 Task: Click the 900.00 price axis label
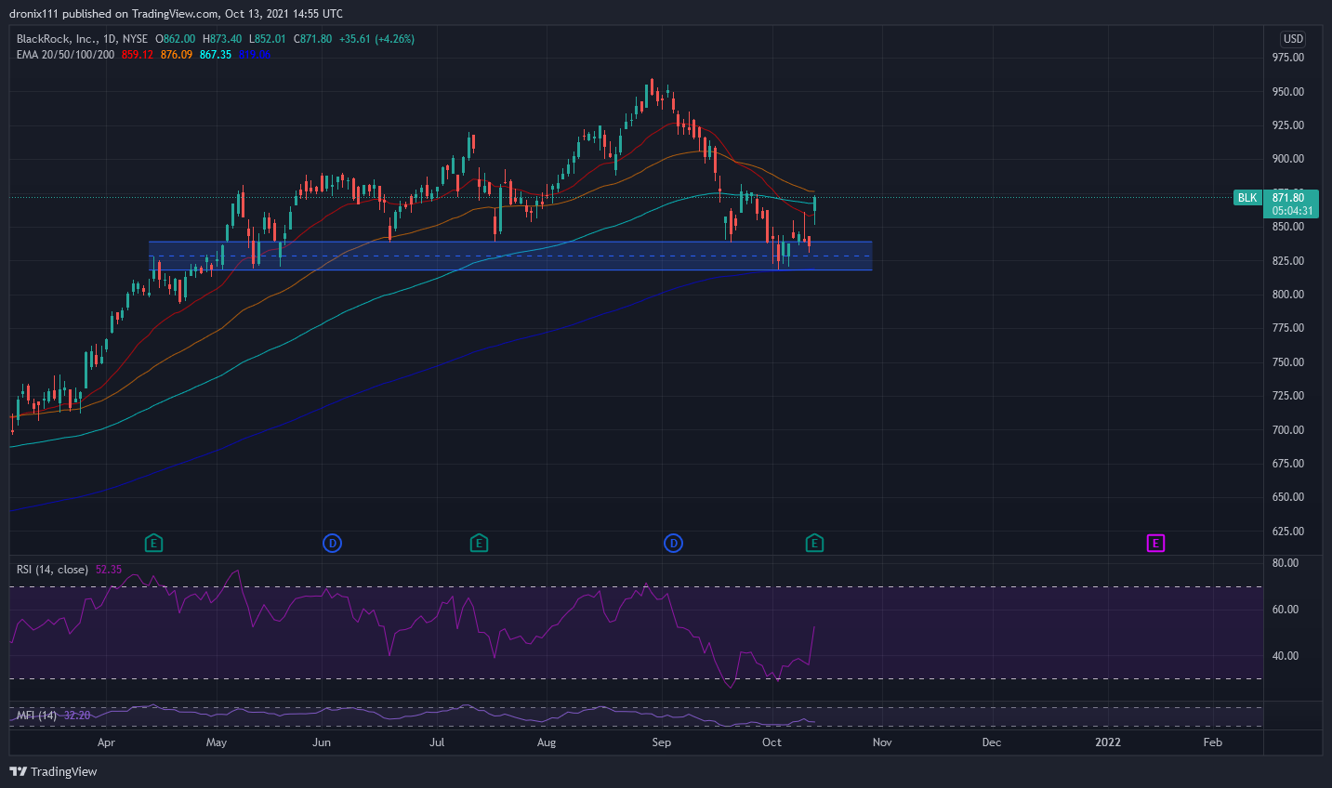point(1288,159)
